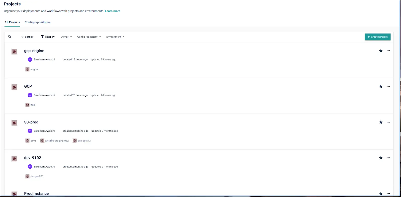Open the Sort by option

(27, 37)
